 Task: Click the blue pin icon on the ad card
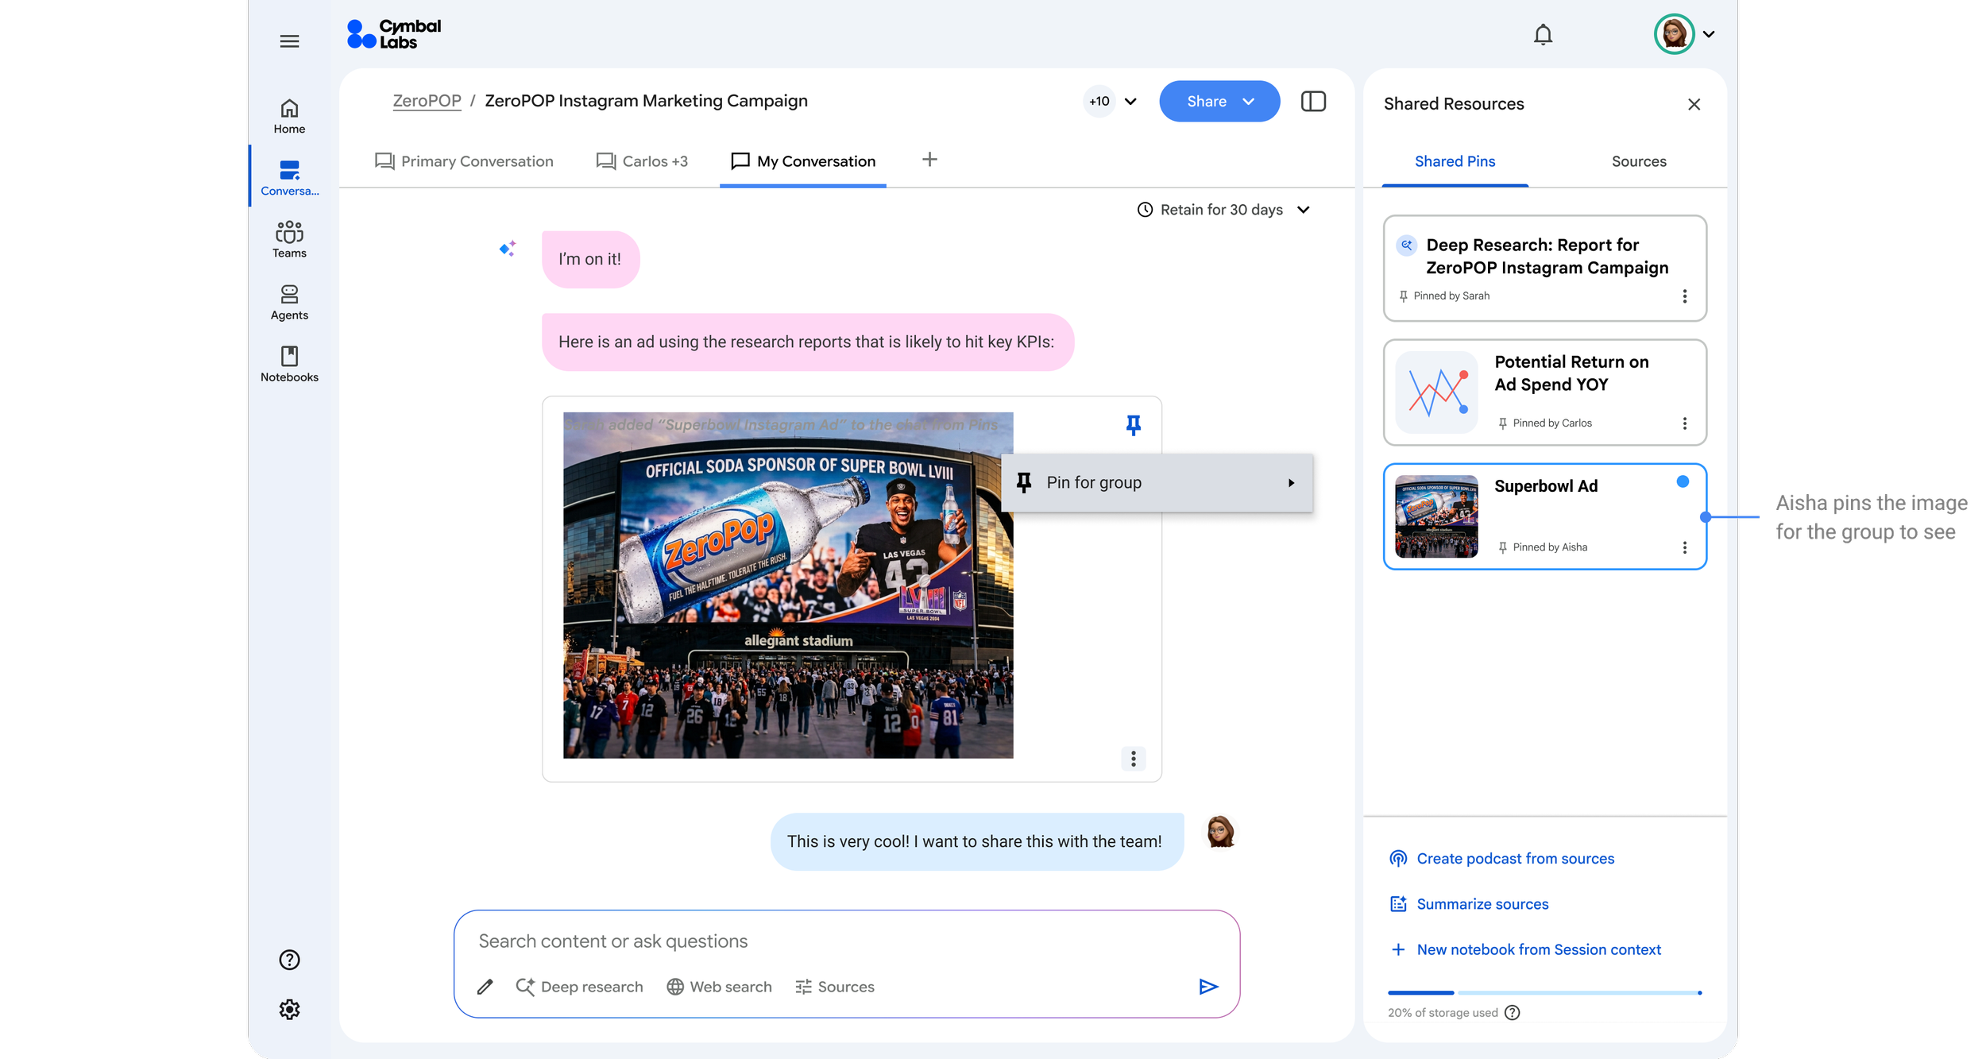(1134, 425)
